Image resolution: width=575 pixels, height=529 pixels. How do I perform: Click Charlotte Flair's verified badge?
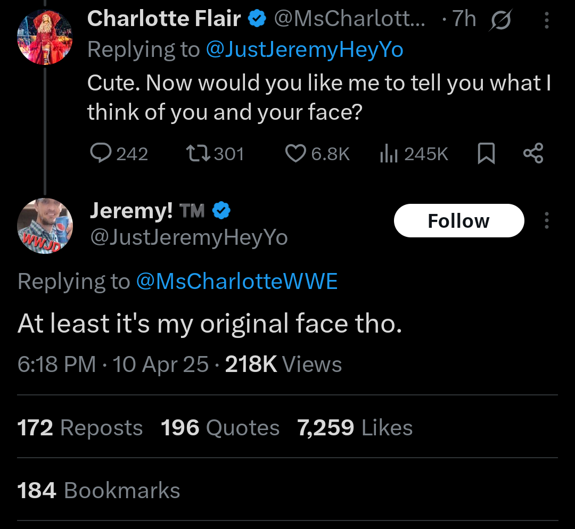pos(258,19)
